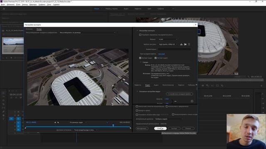Open the Effects tab in export settings
Screen dimensions: 266x149
pyautogui.click(x=138, y=85)
